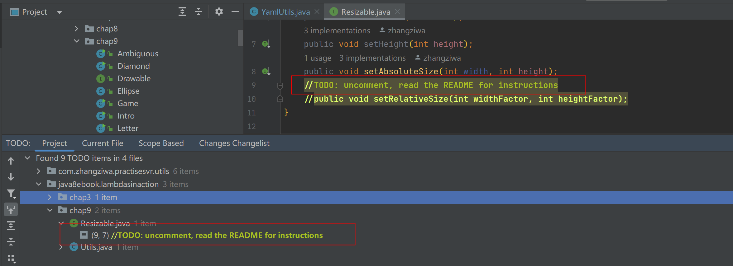Hide the Project panel with minus icon
The width and height of the screenshot is (733, 266).
(x=235, y=12)
